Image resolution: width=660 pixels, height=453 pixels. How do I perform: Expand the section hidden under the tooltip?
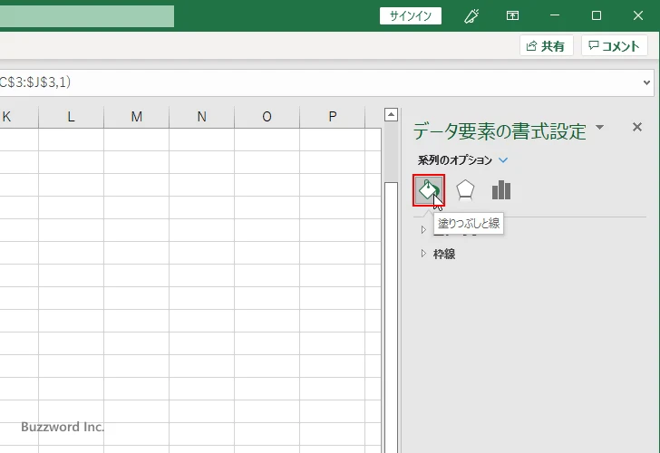[423, 229]
